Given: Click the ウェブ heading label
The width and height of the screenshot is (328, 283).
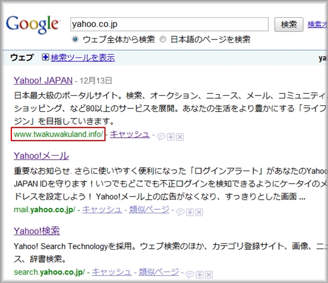Looking at the screenshot, I should click(x=21, y=57).
